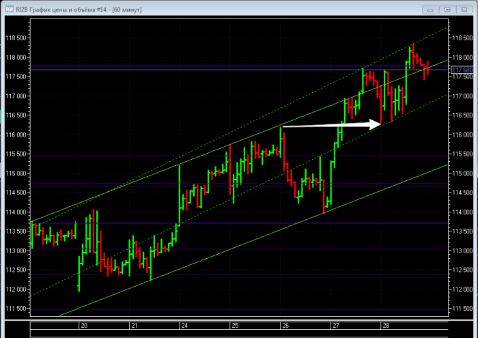
Task: Click 114 500 on the left price axis
Action: click(x=16, y=193)
